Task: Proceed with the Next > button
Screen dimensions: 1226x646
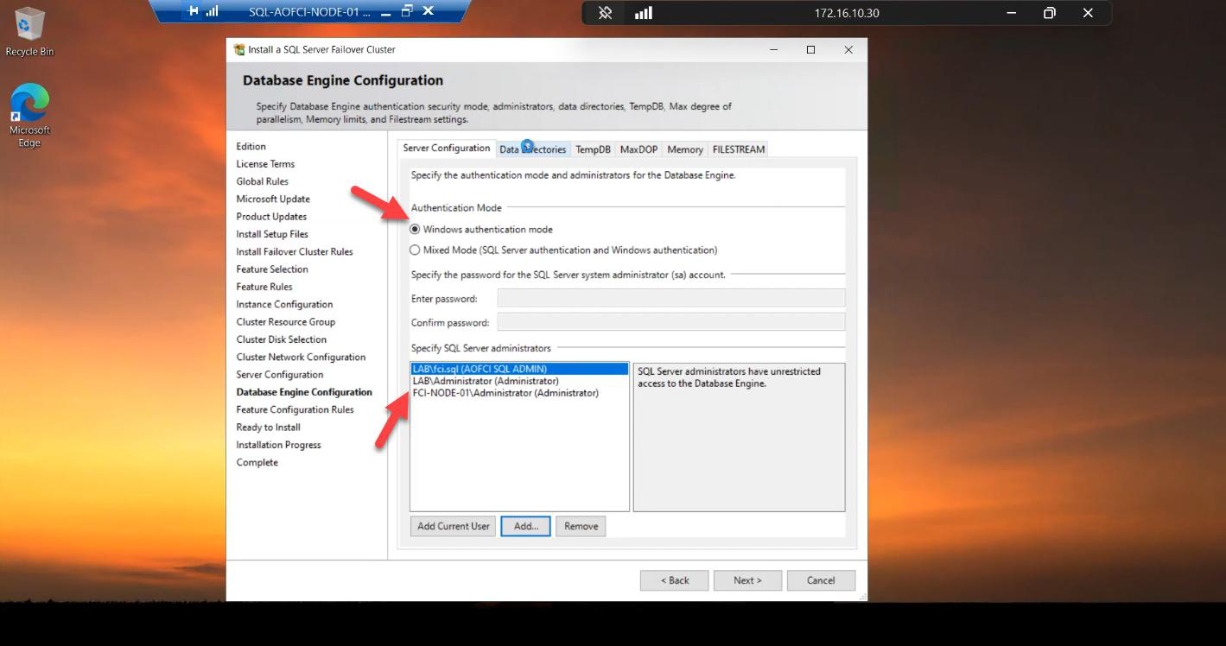Action: tap(747, 580)
